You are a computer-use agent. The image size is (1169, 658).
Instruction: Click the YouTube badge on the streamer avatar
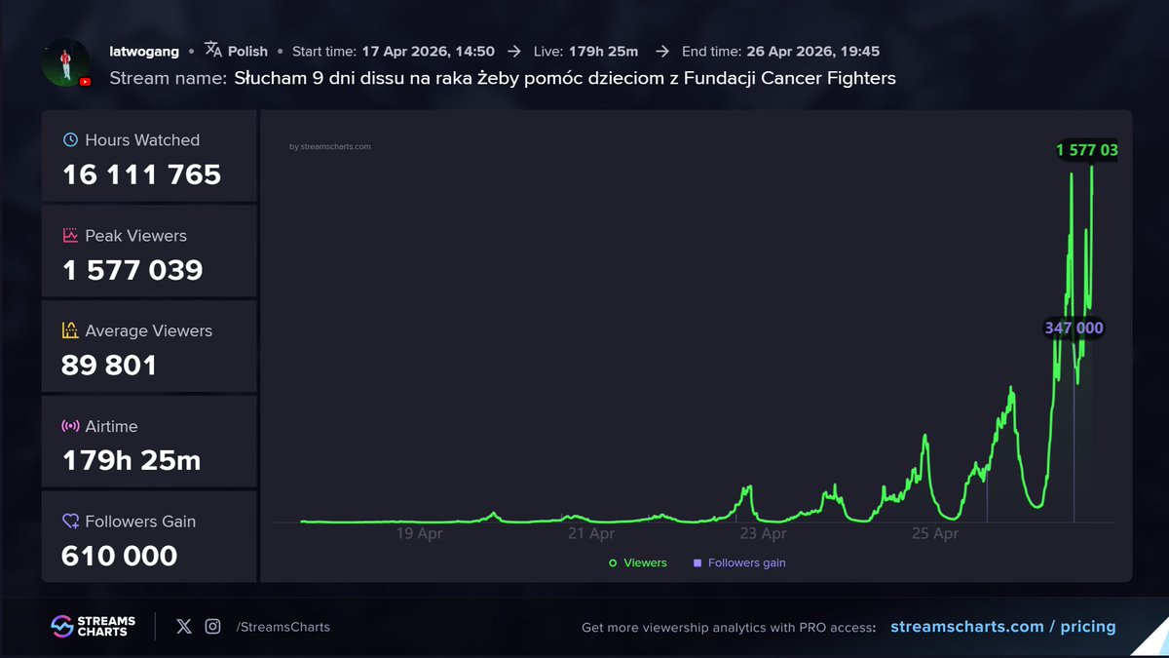pos(84,82)
